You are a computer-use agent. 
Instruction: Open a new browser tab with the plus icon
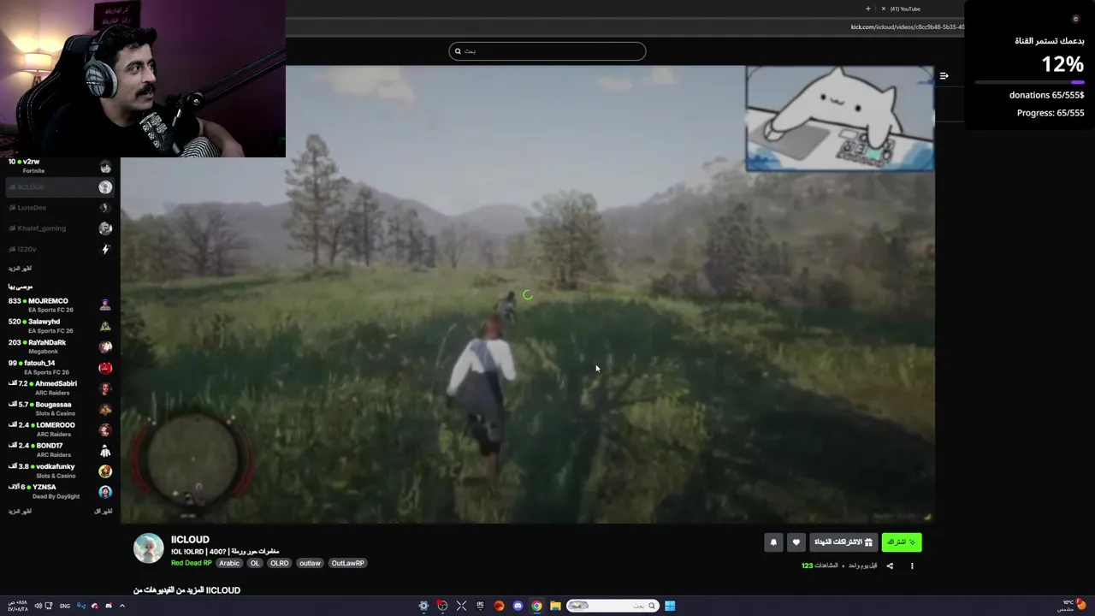867,9
